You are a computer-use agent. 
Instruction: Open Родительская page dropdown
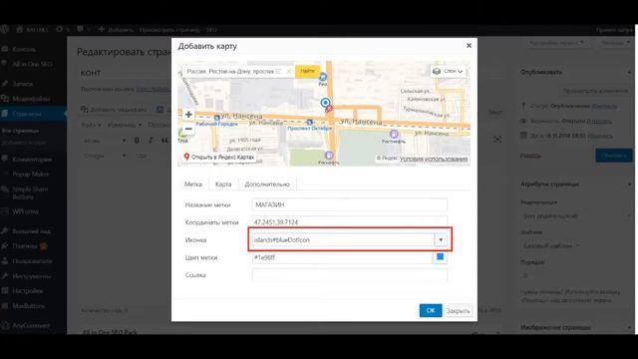(x=575, y=215)
